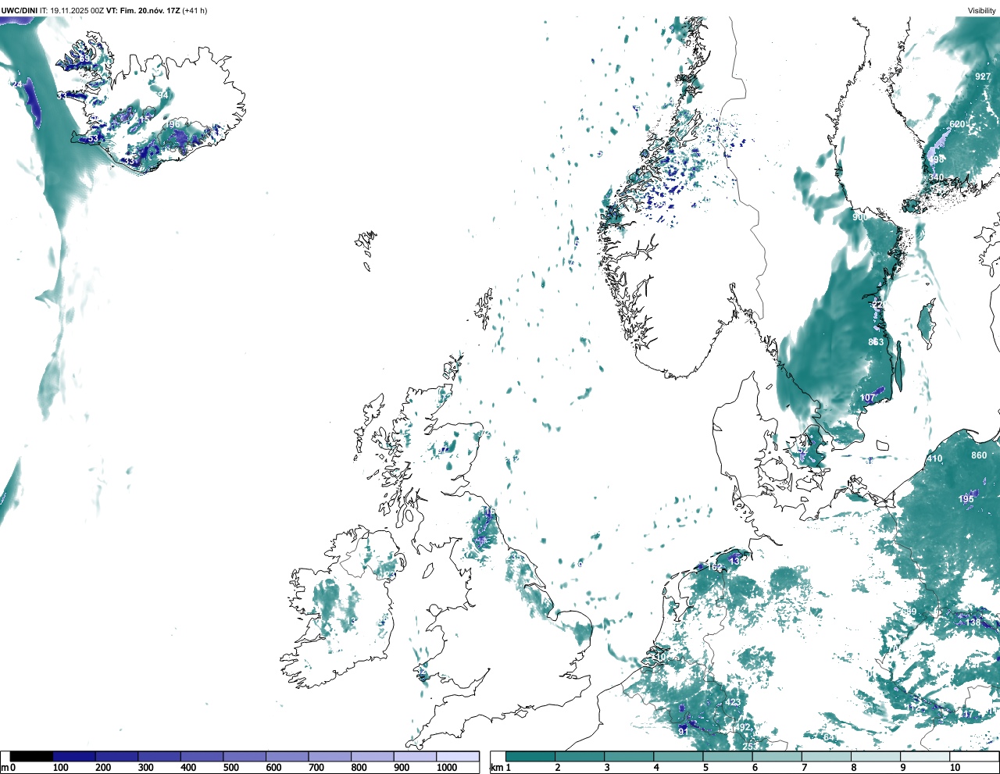
Task: Click the '620' visibility value on map
Action: click(x=957, y=124)
